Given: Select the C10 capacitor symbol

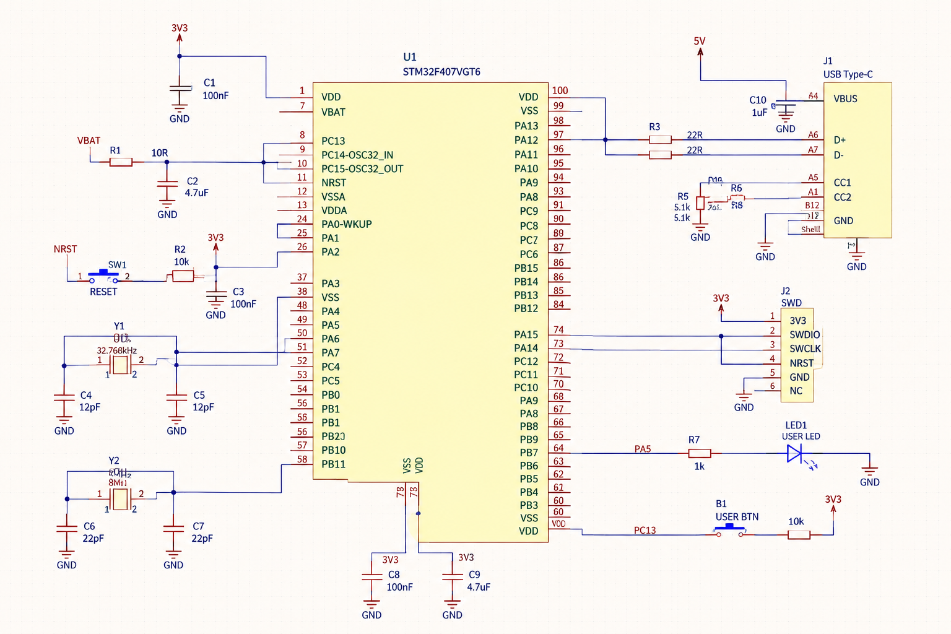Looking at the screenshot, I should pos(786,103).
